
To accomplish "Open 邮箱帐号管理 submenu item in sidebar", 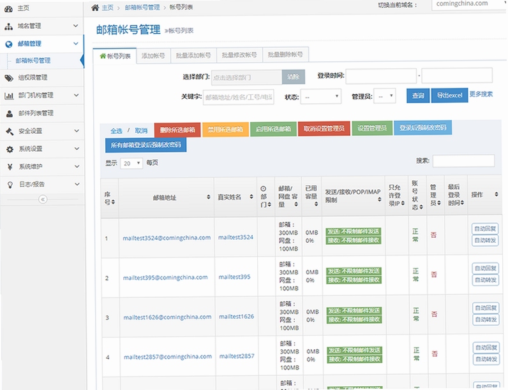I will [33, 61].
